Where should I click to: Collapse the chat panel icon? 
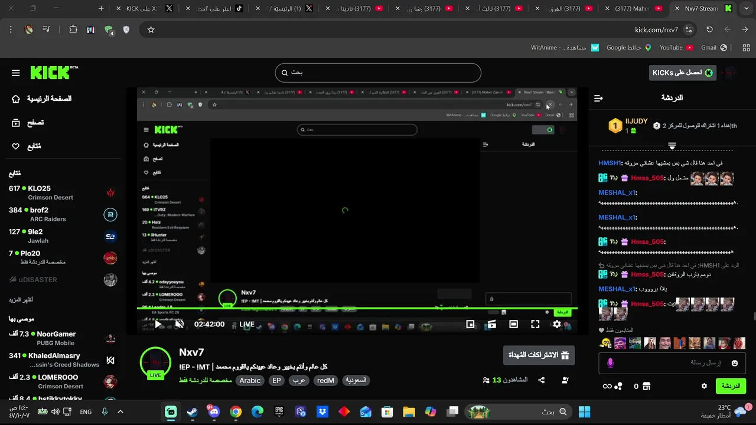coord(599,98)
